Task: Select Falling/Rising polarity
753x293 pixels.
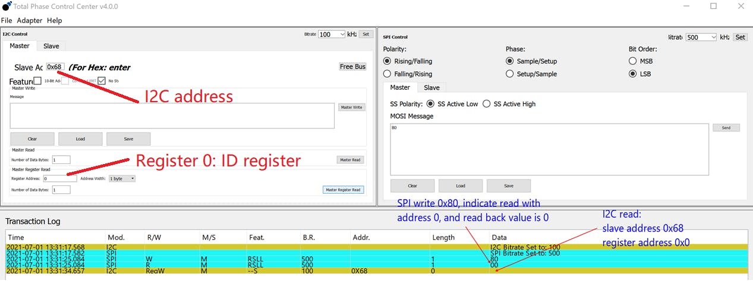Action: pos(387,74)
